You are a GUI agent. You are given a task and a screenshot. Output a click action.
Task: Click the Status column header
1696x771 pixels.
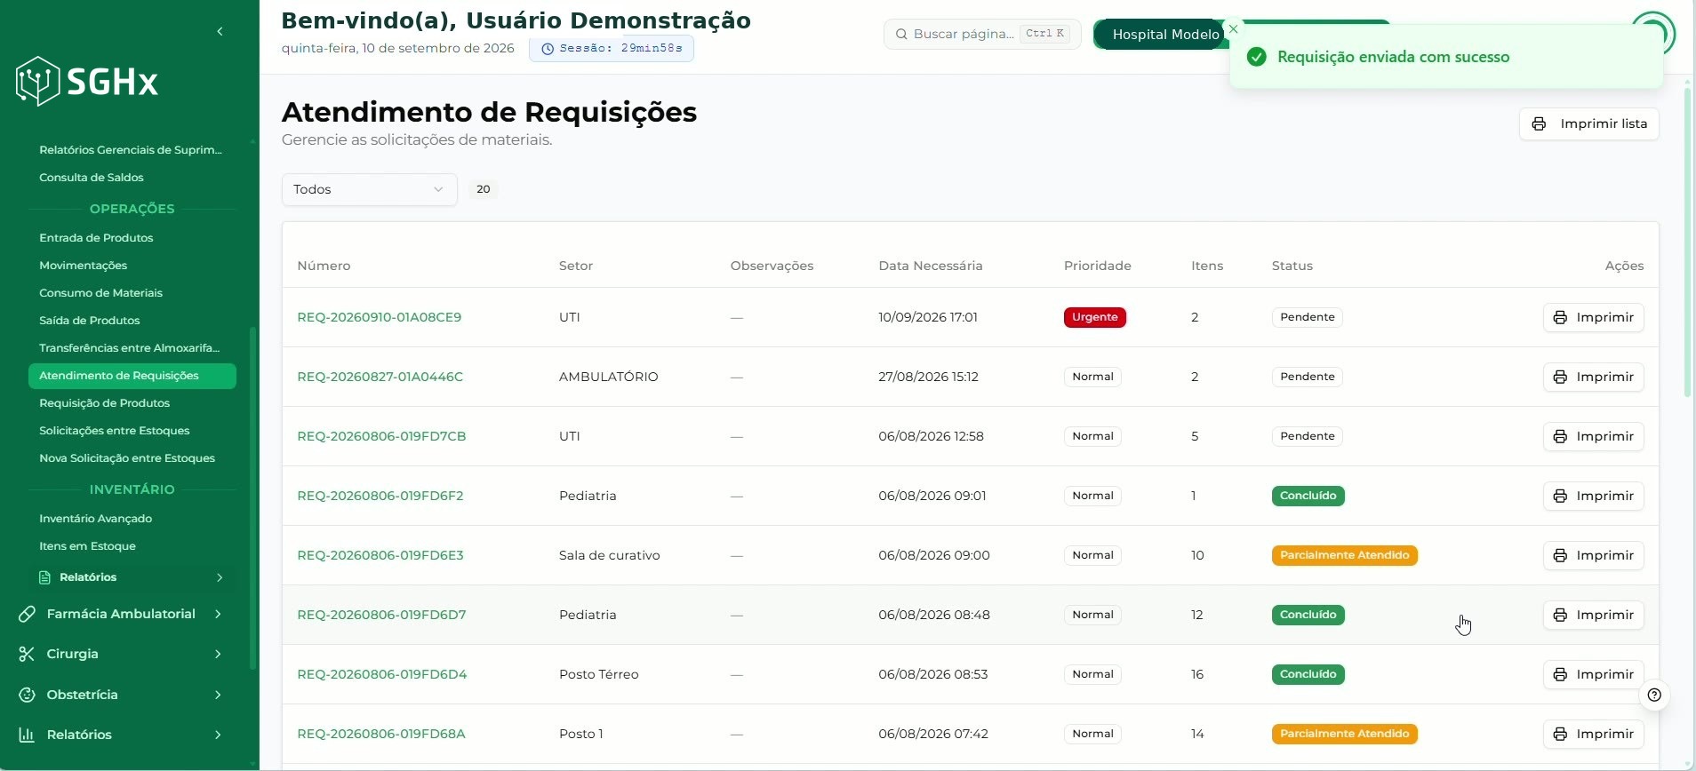click(x=1292, y=266)
